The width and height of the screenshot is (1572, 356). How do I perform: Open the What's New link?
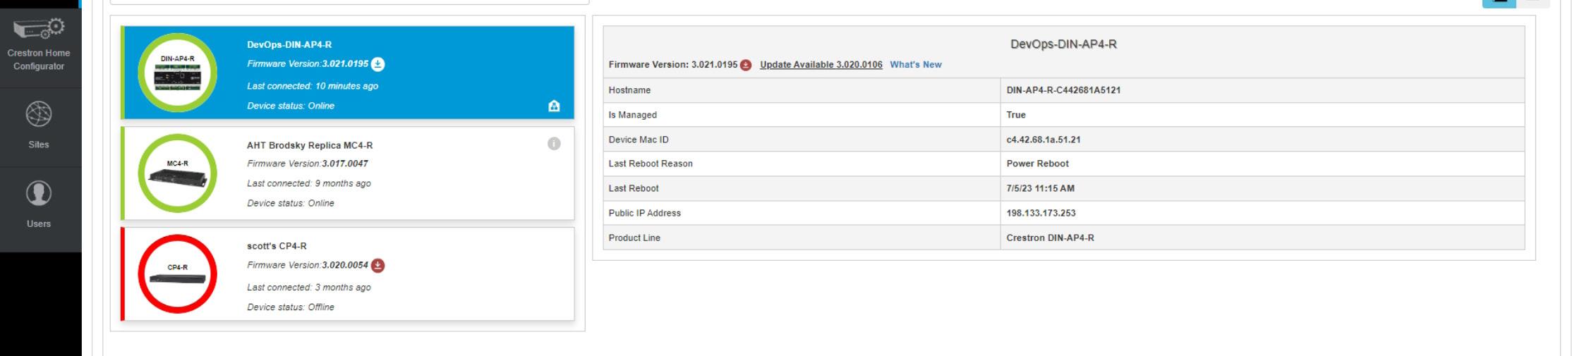click(x=916, y=65)
